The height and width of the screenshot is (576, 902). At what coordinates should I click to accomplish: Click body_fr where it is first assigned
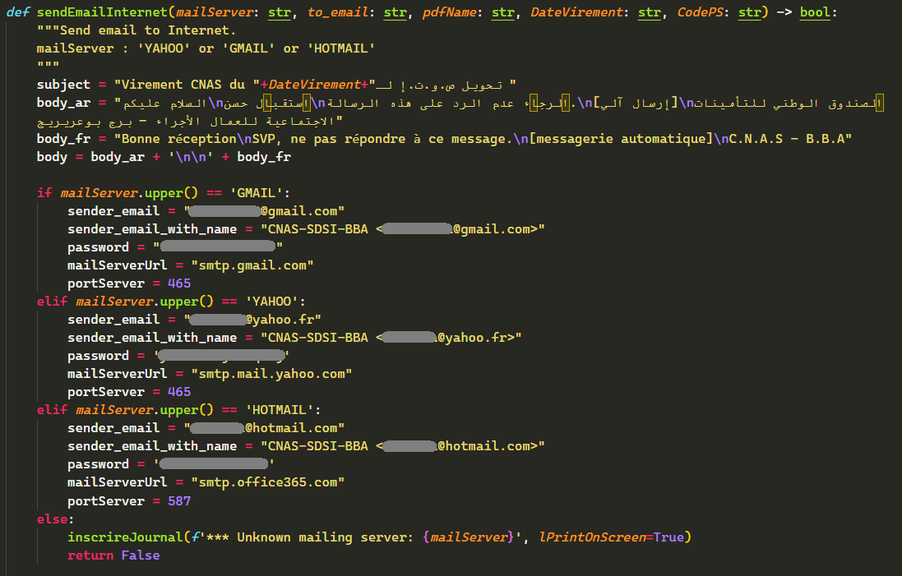coord(63,139)
